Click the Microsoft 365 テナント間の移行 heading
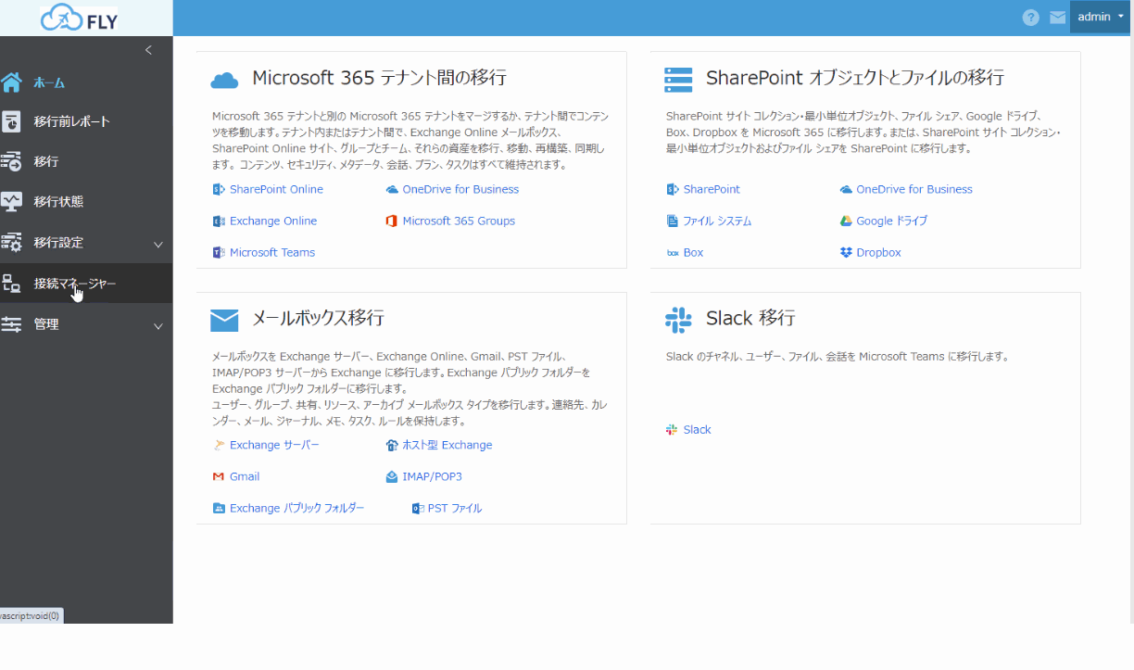Image resolution: width=1134 pixels, height=670 pixels. pos(380,77)
